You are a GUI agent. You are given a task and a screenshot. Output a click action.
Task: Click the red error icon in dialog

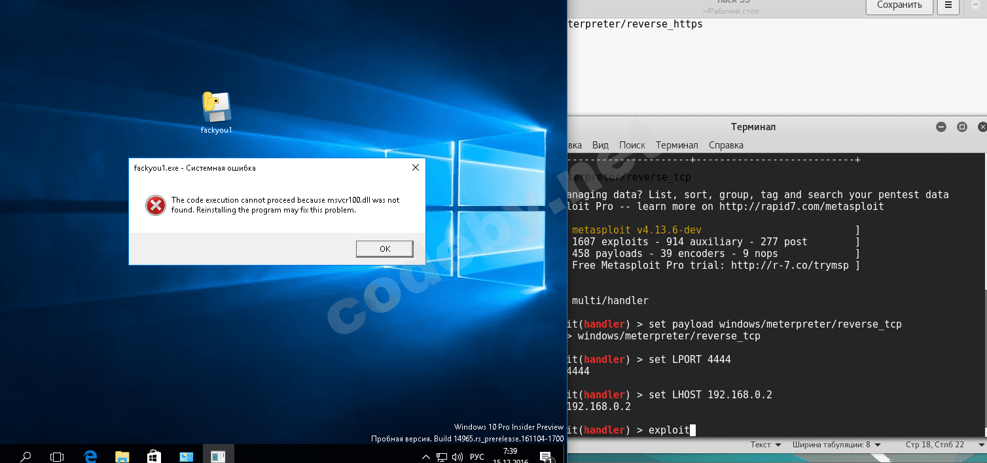[155, 205]
